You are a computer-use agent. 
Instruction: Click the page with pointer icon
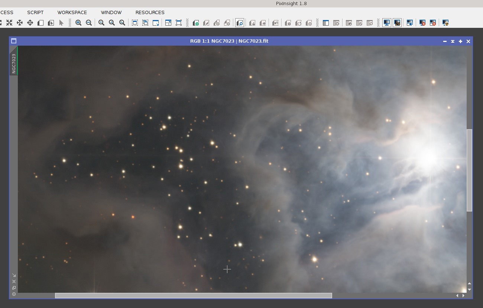51,23
